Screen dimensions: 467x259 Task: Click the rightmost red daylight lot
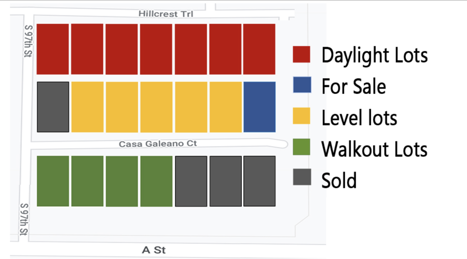[x=259, y=49]
